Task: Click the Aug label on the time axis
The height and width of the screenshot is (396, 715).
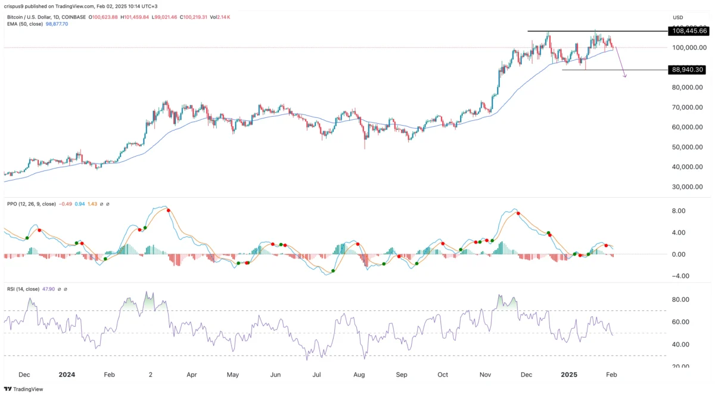Action: pos(359,375)
